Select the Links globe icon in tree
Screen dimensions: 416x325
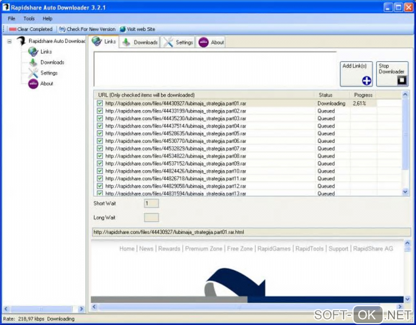tap(33, 51)
